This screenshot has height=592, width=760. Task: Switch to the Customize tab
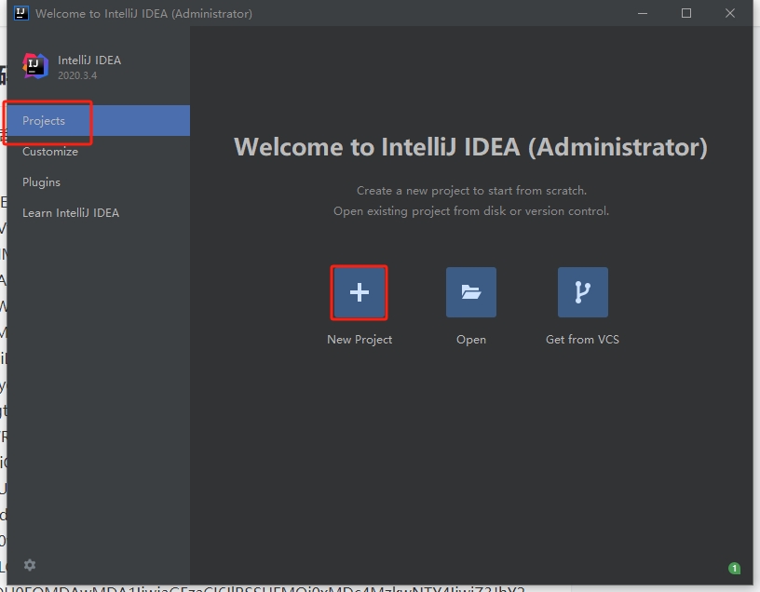[x=99, y=152]
